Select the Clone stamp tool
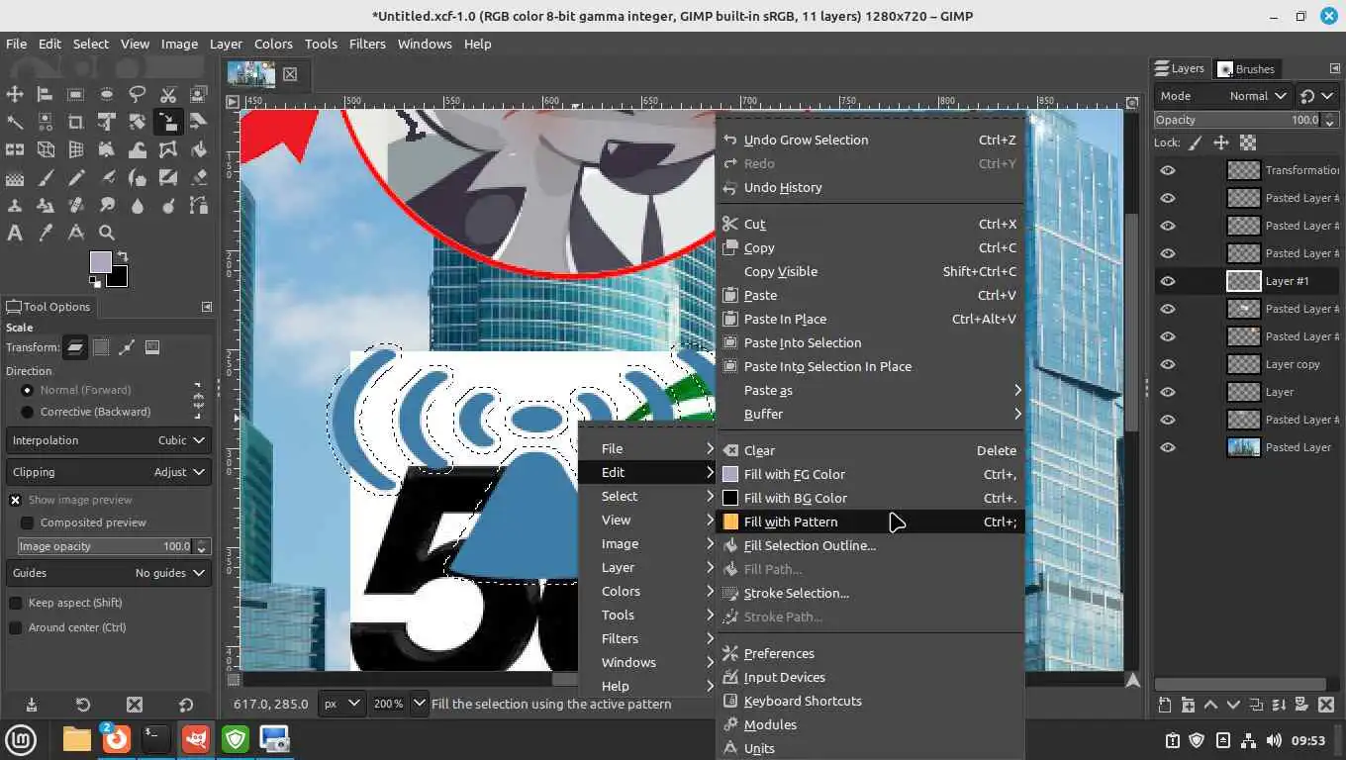This screenshot has width=1346, height=760. click(15, 205)
